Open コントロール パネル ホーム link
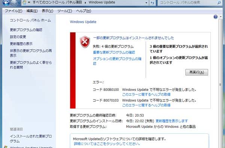Viewport: 225px width, 148px height. click(x=30, y=20)
